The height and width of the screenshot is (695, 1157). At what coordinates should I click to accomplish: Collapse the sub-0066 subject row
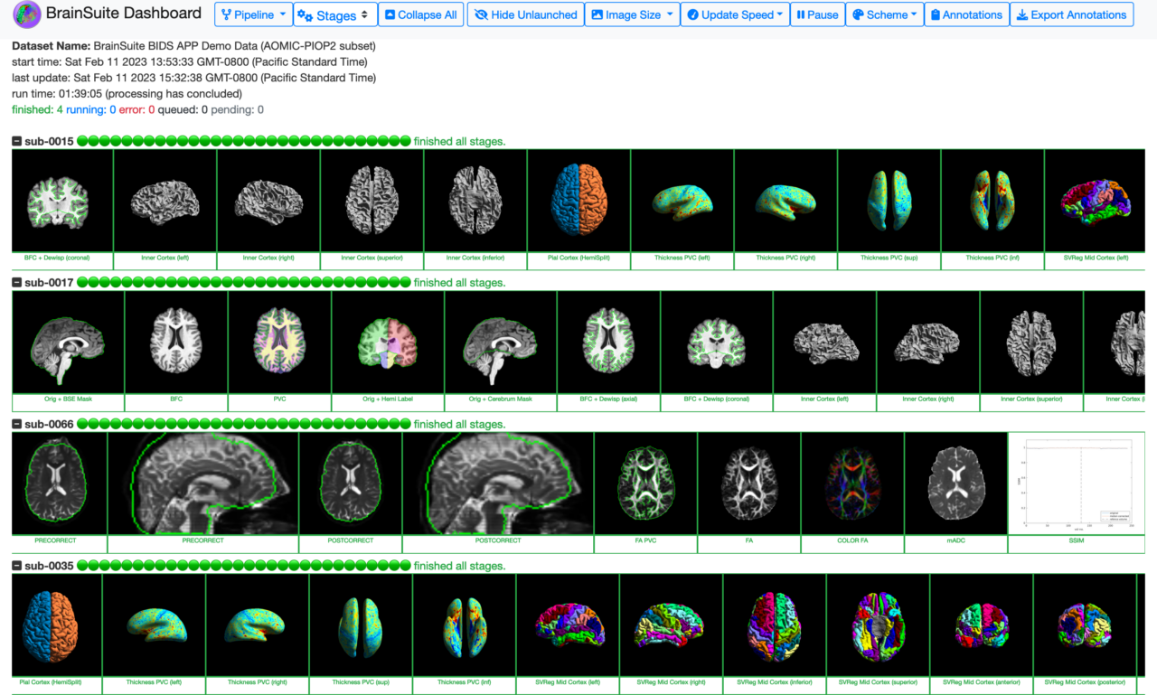[x=17, y=424]
